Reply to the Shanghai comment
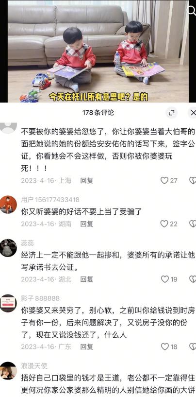Viewport: 196px width, 397px height. click(x=87, y=181)
